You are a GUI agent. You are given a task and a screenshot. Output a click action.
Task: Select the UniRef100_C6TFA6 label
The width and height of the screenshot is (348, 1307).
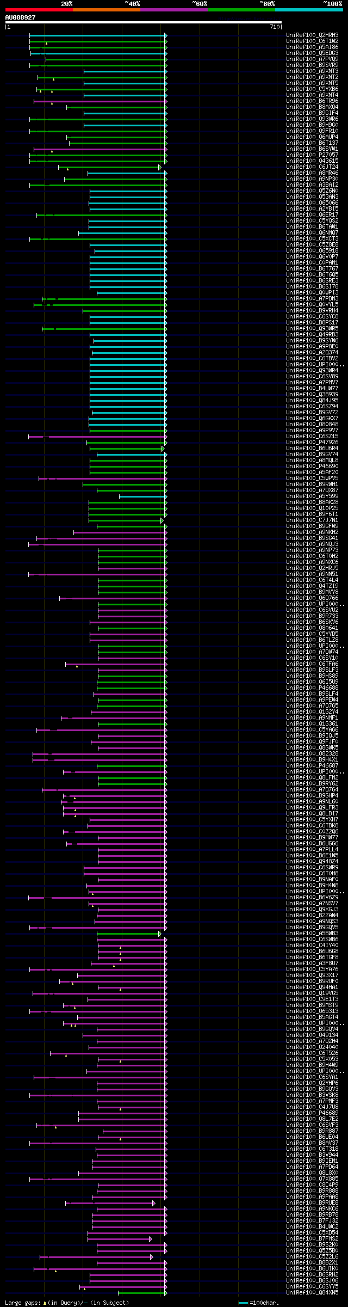tap(312, 664)
